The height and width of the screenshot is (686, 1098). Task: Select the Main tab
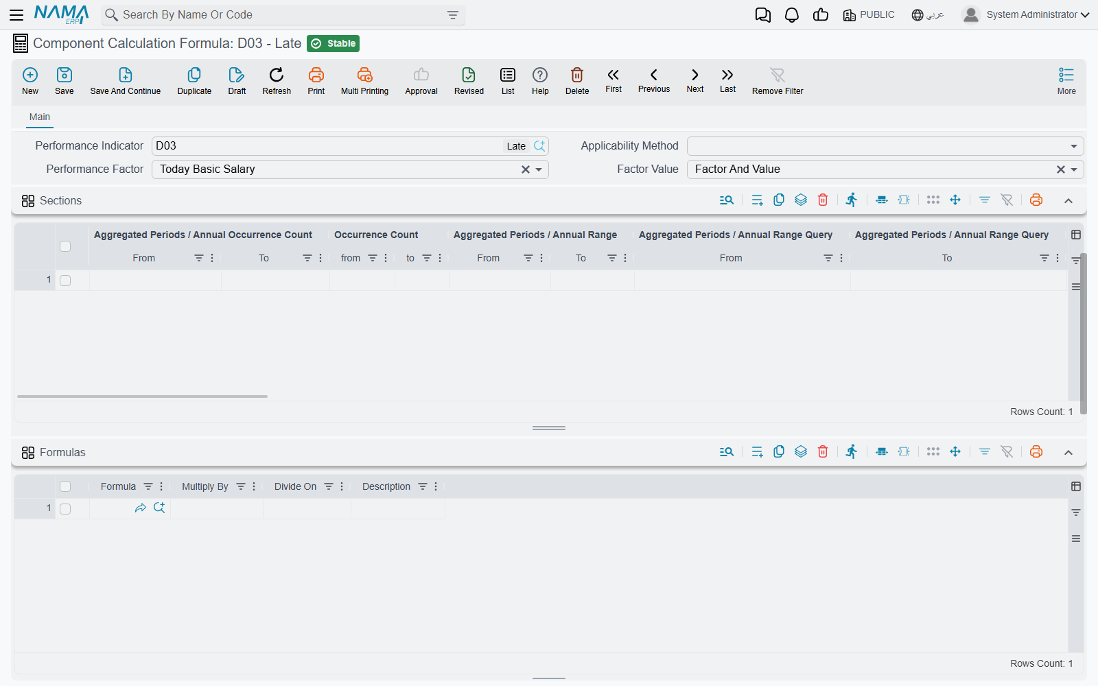tap(40, 117)
